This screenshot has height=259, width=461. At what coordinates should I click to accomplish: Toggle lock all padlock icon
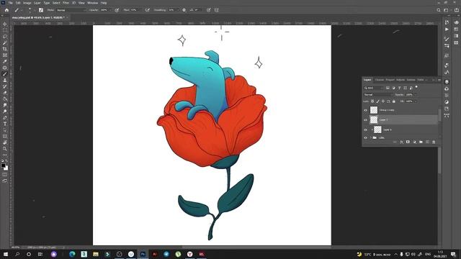394,101
